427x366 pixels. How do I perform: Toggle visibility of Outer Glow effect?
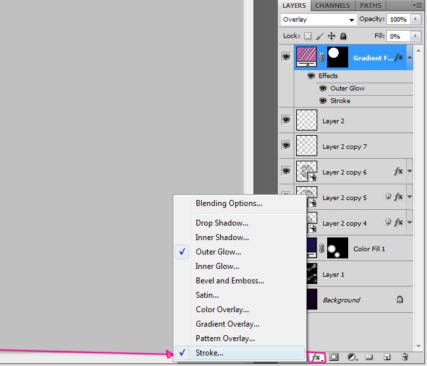323,89
